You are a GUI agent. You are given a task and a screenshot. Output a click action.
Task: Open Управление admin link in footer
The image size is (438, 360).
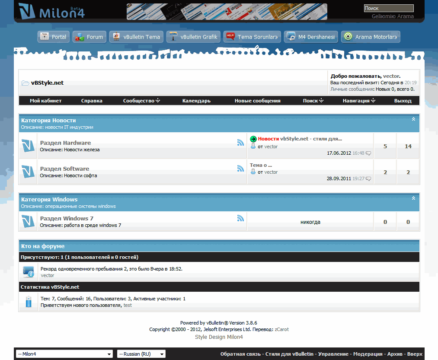(333, 354)
